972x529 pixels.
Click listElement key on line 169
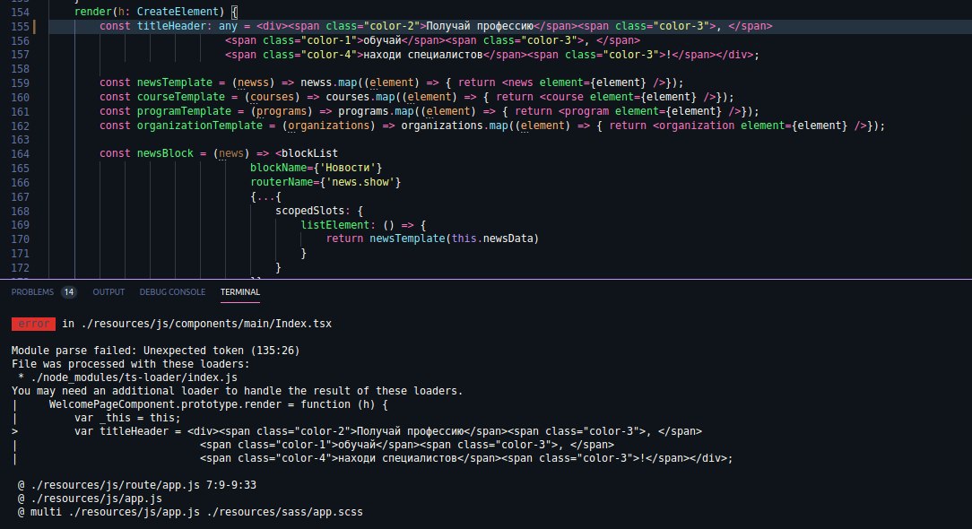(x=334, y=225)
